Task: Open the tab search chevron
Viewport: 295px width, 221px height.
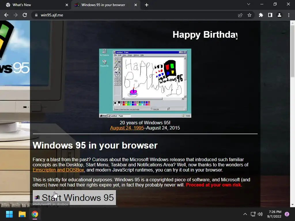Action: [x=249, y=4]
